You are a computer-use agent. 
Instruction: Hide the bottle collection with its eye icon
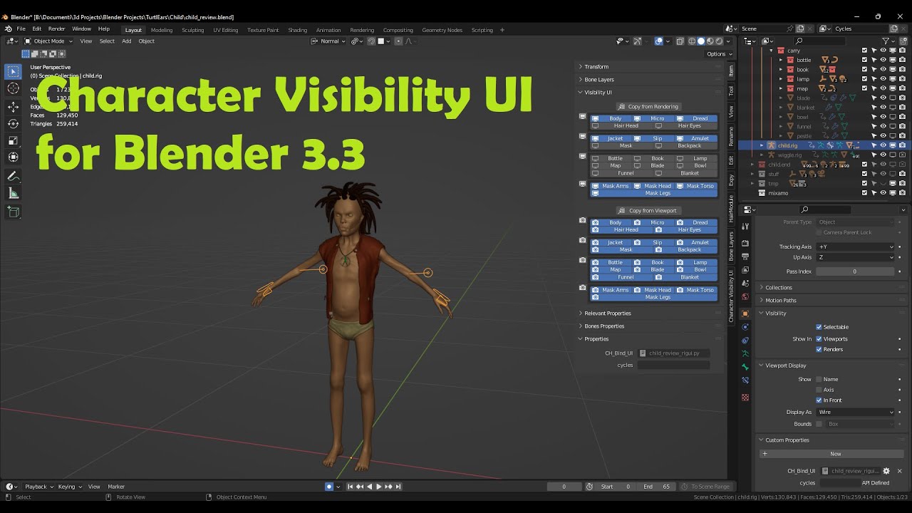click(x=883, y=60)
